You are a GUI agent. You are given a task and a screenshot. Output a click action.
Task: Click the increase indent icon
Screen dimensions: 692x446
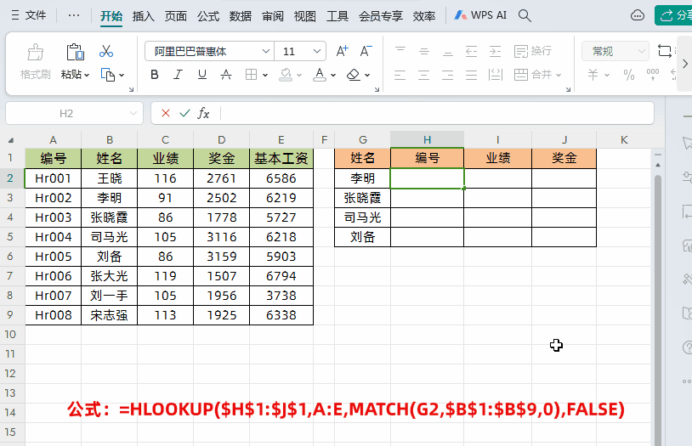(495, 51)
